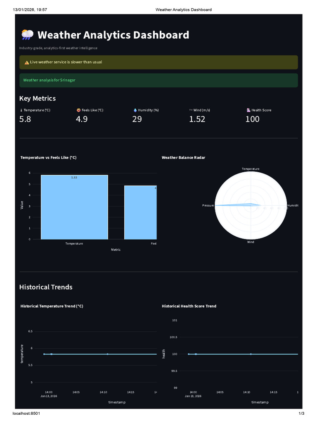Click the rain cloud emoji beside the dashboard title
Viewport: 317px width, 423px height.
(27, 35)
